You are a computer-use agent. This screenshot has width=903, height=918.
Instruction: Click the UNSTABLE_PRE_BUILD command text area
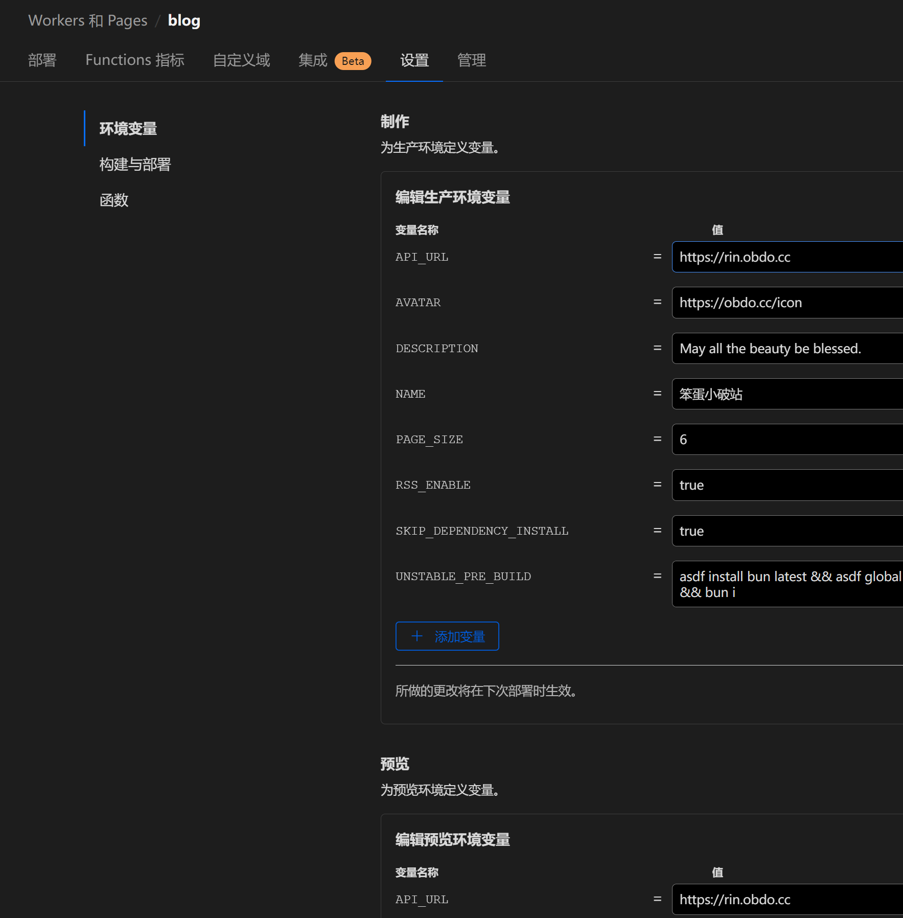pyautogui.click(x=787, y=584)
